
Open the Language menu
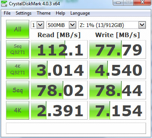click(80, 13)
